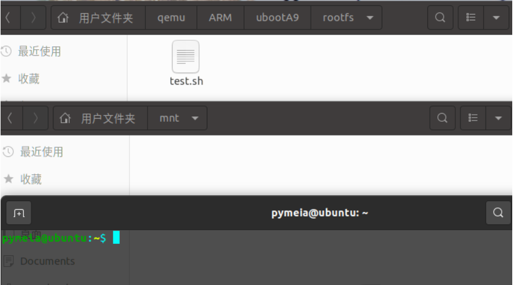
Task: Click terminal prompt pymeia@ubuntu:~$
Action: [54, 238]
